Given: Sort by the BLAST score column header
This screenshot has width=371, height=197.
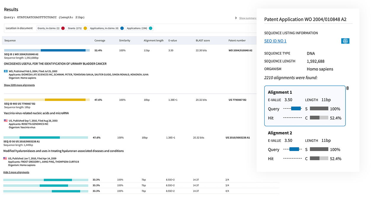Looking at the screenshot, I should pyautogui.click(x=203, y=40).
